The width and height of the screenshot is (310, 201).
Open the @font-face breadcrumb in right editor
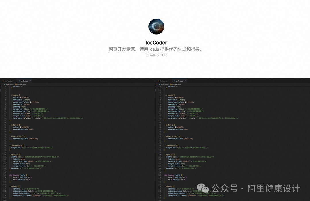pyautogui.click(x=177, y=85)
